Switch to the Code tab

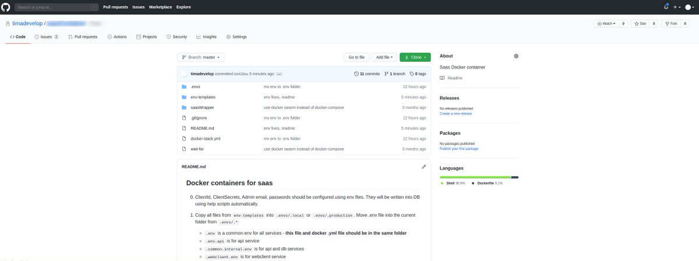[x=17, y=37]
